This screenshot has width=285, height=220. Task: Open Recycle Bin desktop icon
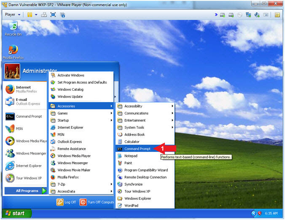coord(13,29)
